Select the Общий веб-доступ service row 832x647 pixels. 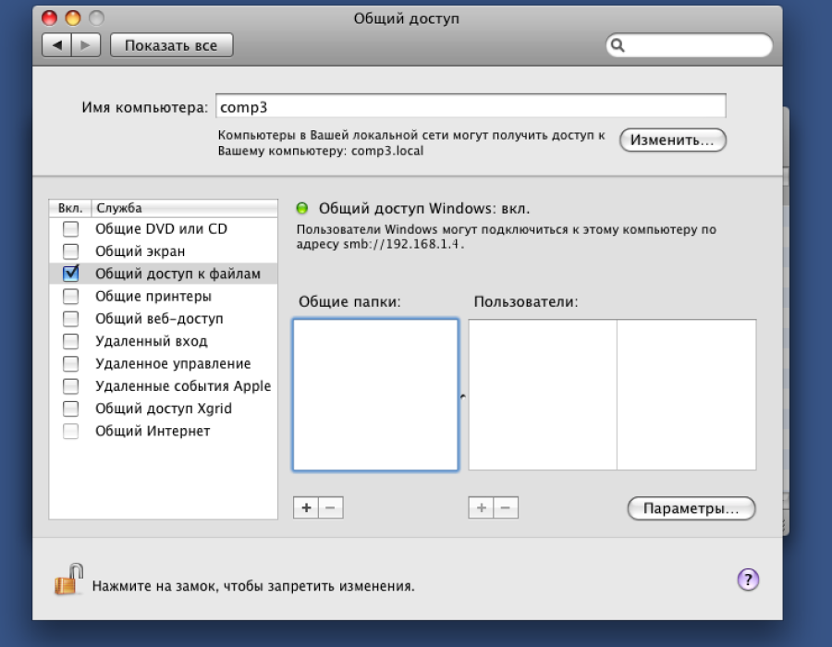pos(164,319)
